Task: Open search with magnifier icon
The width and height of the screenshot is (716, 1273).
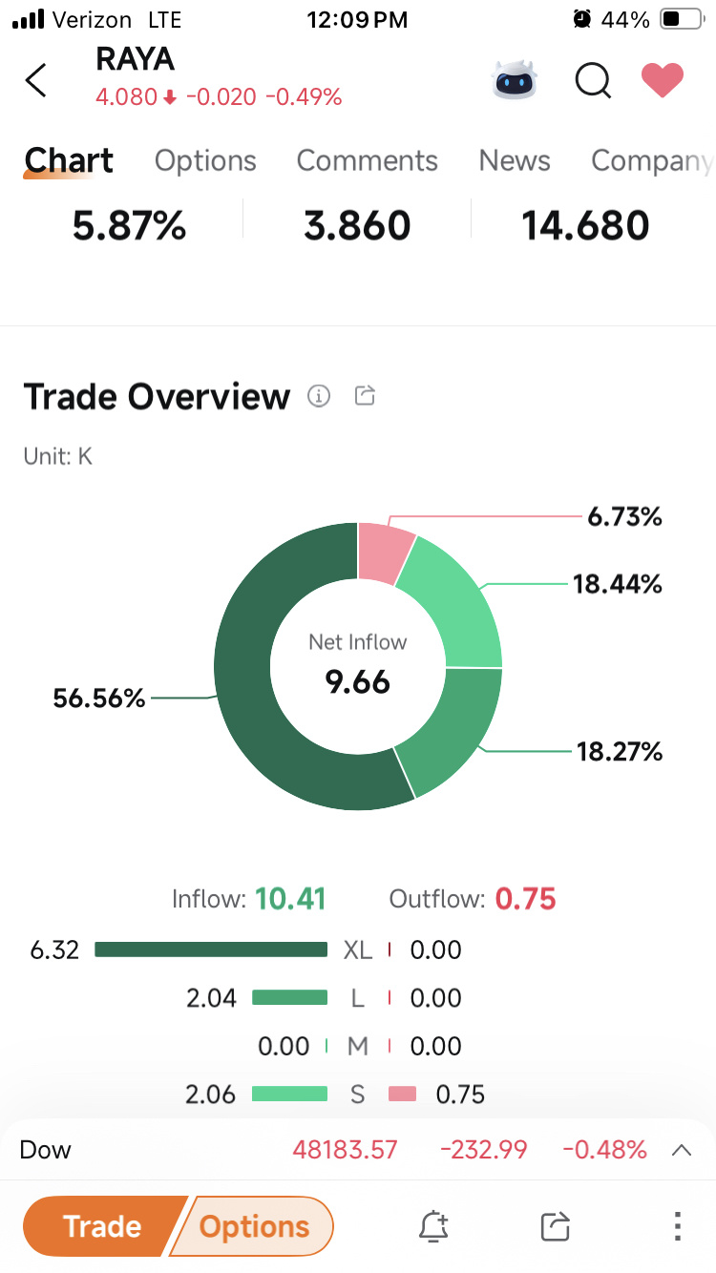Action: (593, 81)
